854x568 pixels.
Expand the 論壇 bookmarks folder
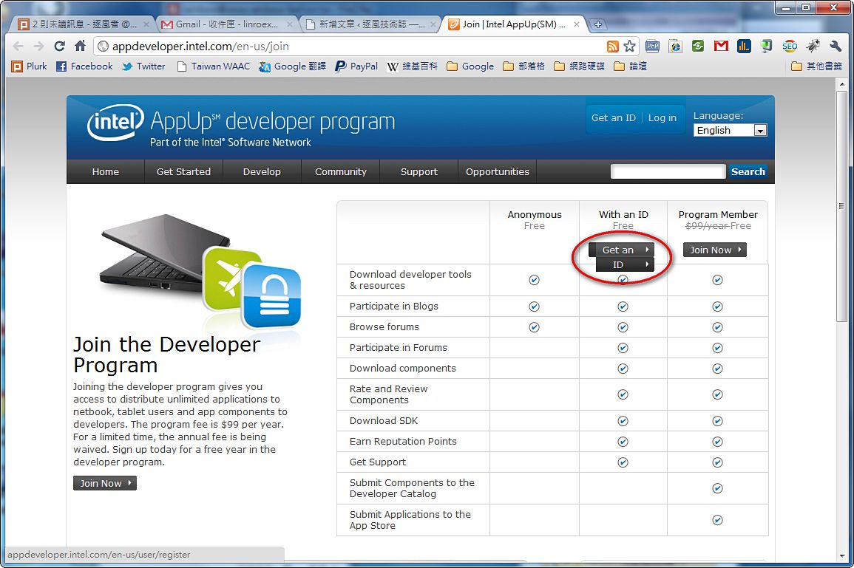click(630, 66)
